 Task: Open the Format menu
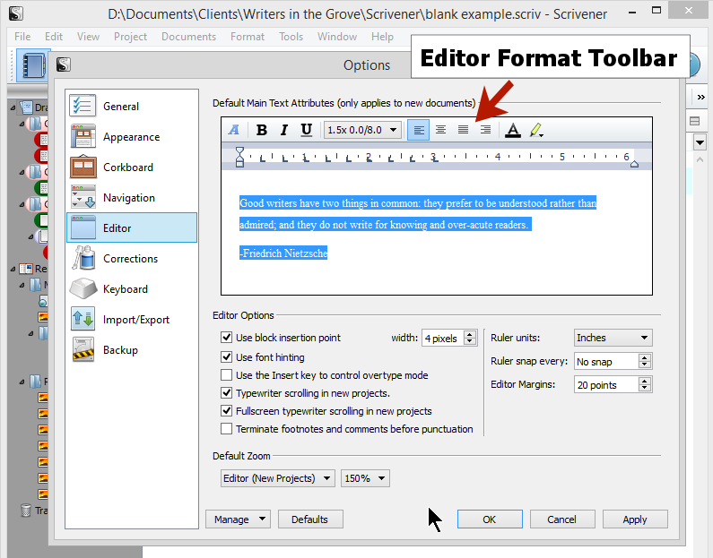(247, 37)
